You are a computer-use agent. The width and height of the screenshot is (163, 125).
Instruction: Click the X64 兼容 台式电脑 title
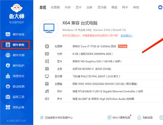coord(80,23)
